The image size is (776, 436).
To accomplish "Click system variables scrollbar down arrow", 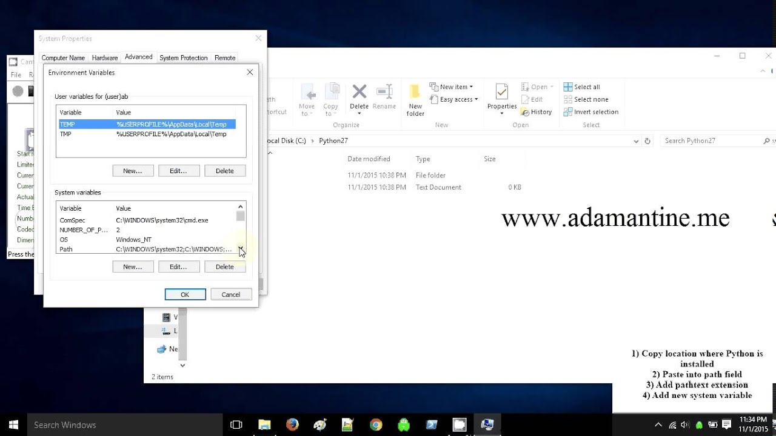I will tap(241, 248).
